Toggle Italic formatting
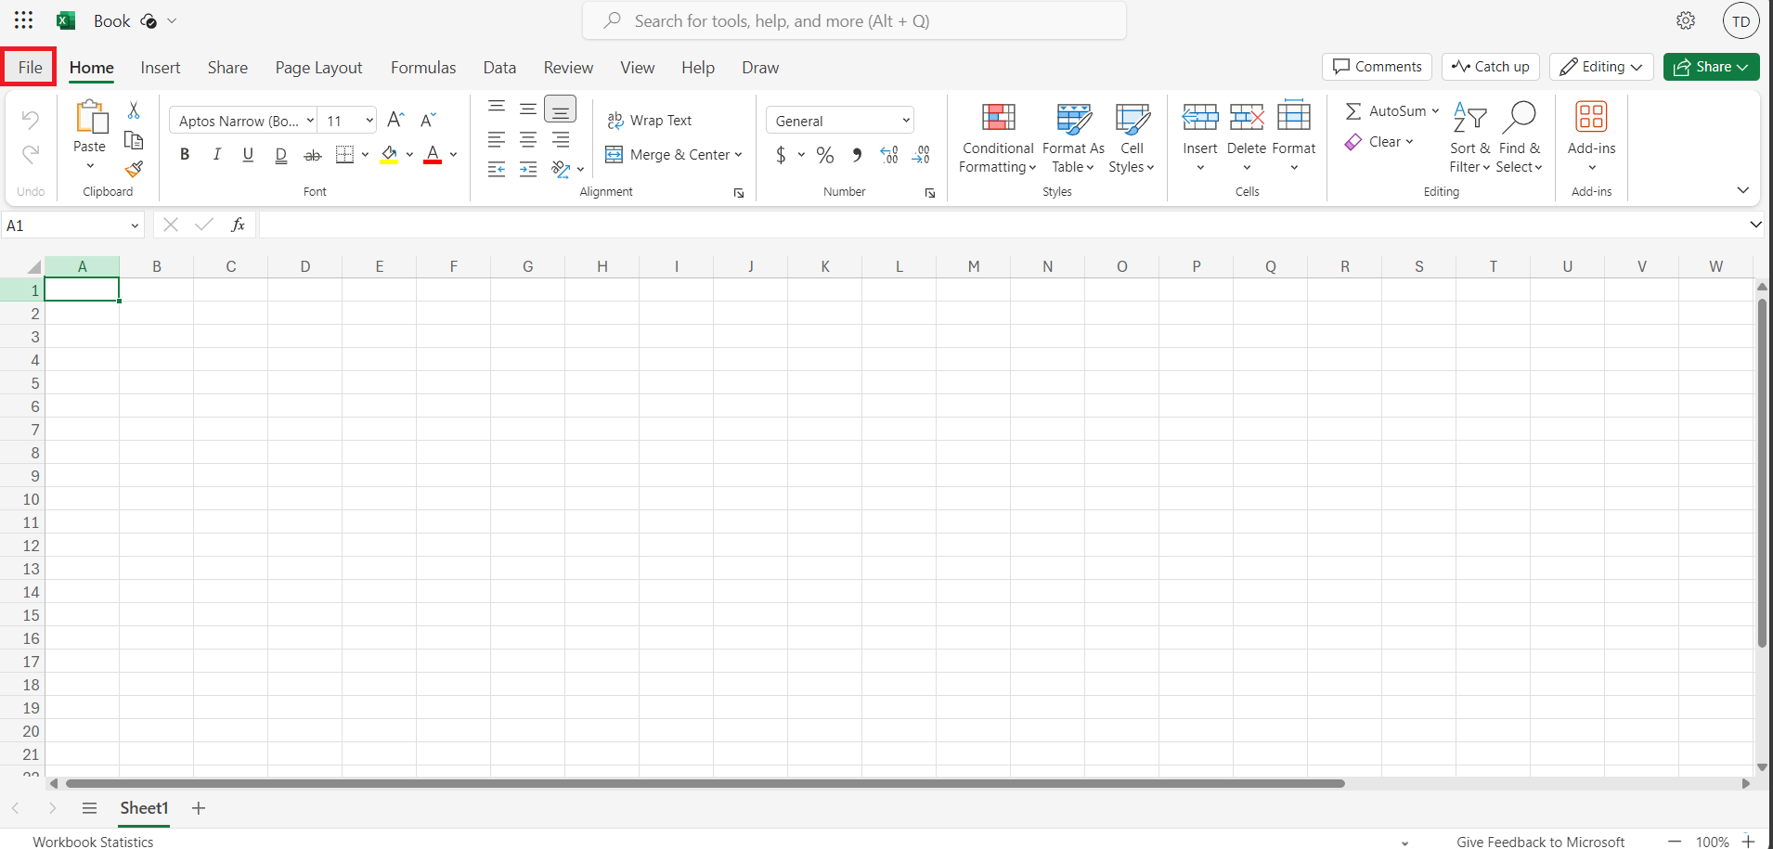The width and height of the screenshot is (1773, 849). pos(216,155)
